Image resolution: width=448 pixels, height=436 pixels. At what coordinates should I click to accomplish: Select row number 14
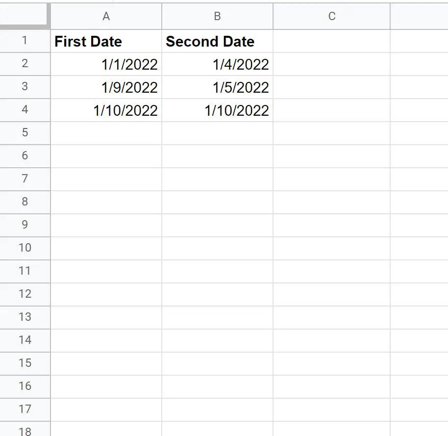pos(25,340)
